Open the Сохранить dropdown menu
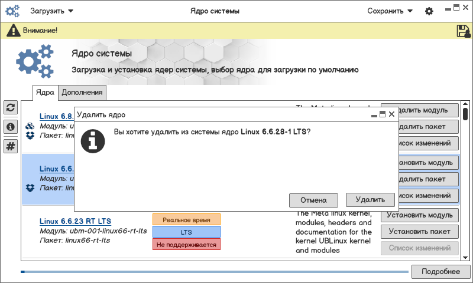This screenshot has height=283, width=473. [x=390, y=11]
